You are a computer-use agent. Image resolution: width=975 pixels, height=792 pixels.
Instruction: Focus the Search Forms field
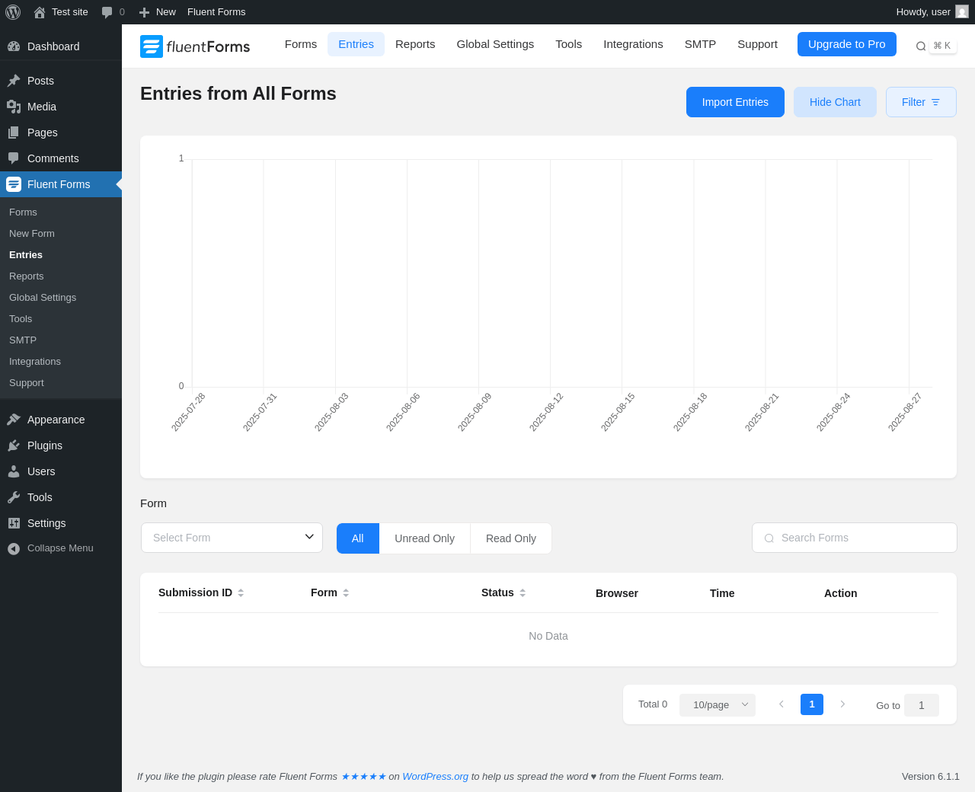tap(855, 538)
